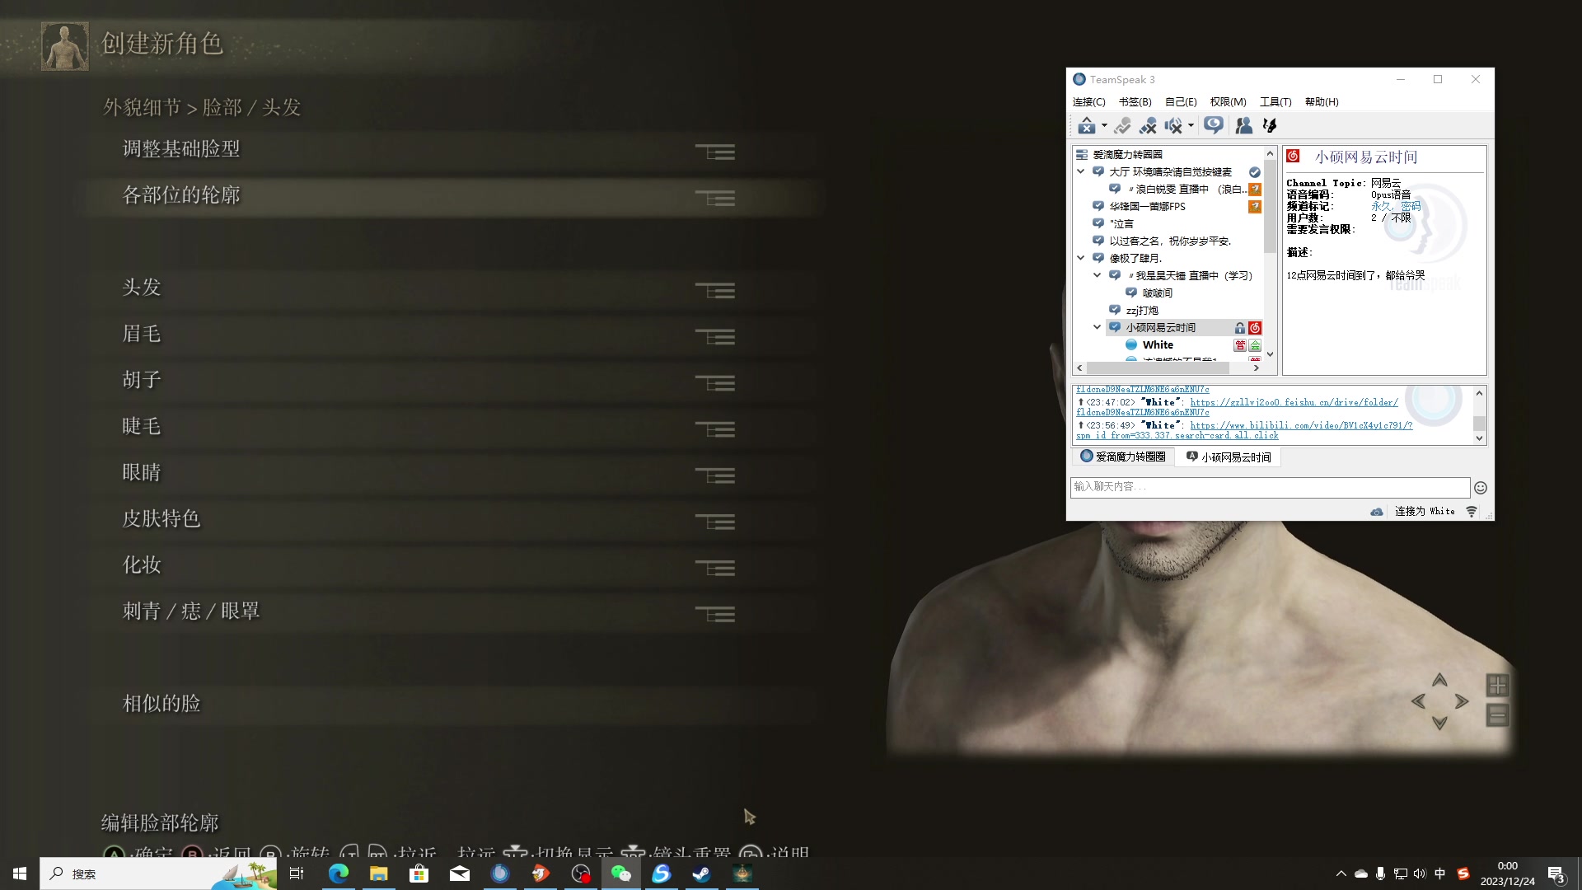Select the 啵啵间 channel
This screenshot has height=890, width=1582.
click(x=1157, y=293)
